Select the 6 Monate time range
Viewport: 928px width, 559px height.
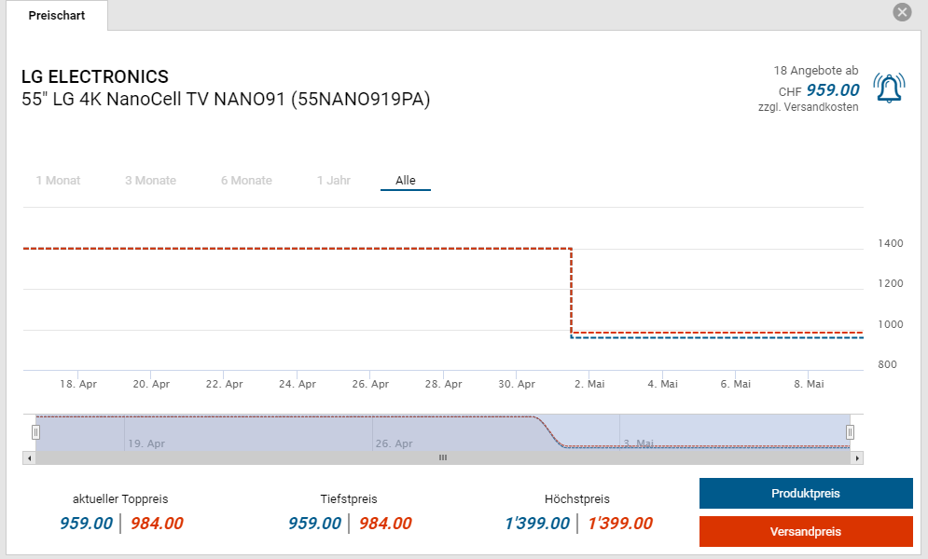click(x=246, y=181)
